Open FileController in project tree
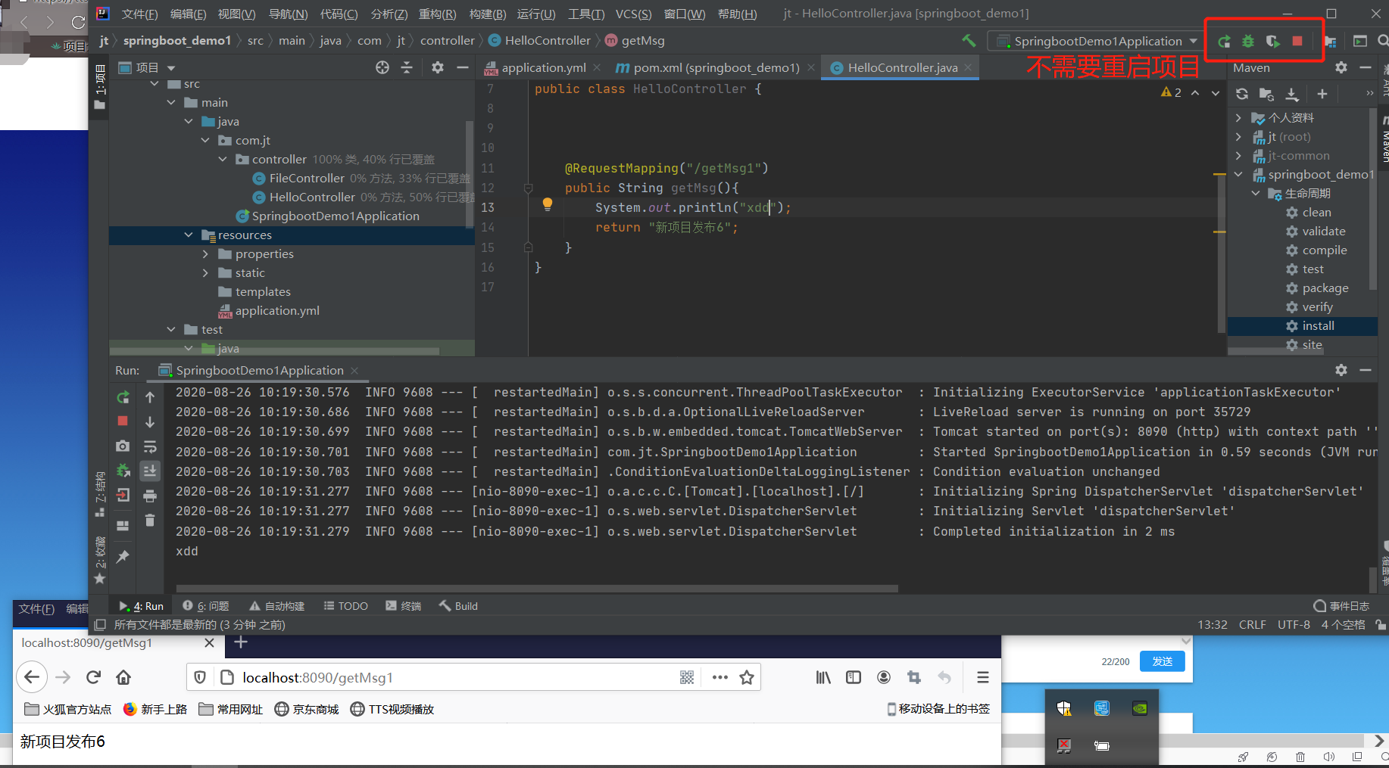The image size is (1389, 768). (x=307, y=179)
